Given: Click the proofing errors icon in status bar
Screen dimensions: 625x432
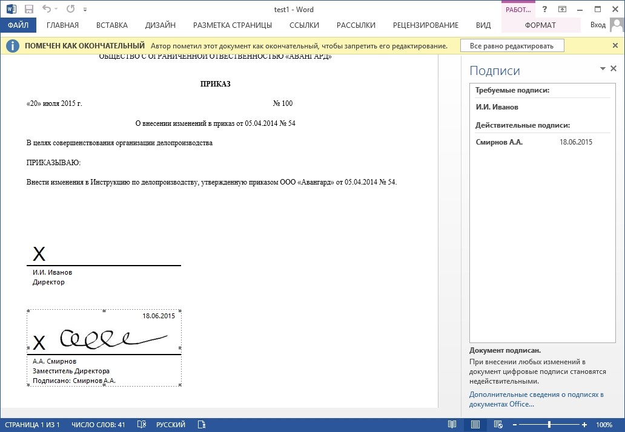Looking at the screenshot, I should pyautogui.click(x=142, y=425).
